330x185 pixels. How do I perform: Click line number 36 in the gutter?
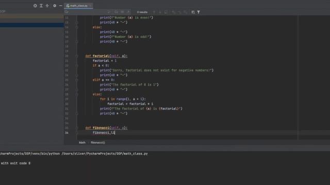point(67,133)
